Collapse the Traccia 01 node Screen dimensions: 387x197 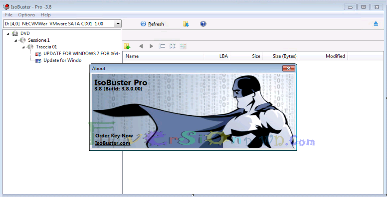[x=23, y=47]
